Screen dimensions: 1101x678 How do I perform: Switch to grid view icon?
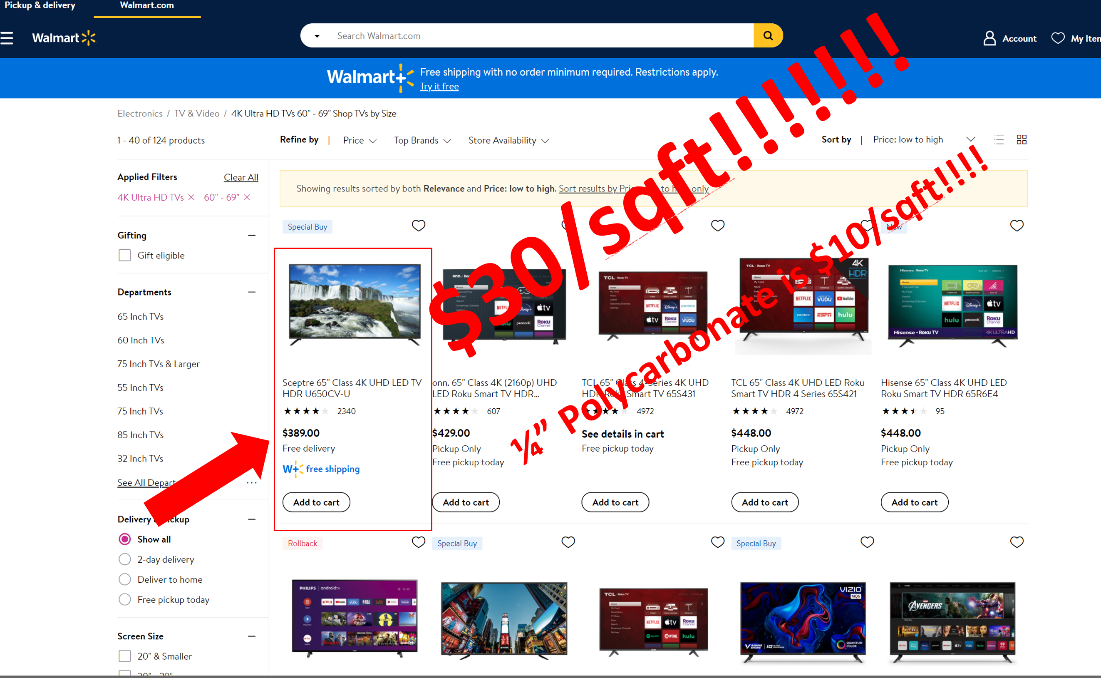(x=1021, y=140)
